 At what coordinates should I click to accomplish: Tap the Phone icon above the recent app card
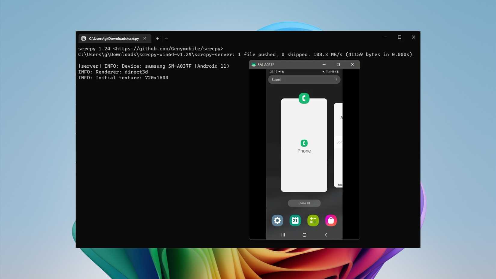(x=304, y=98)
